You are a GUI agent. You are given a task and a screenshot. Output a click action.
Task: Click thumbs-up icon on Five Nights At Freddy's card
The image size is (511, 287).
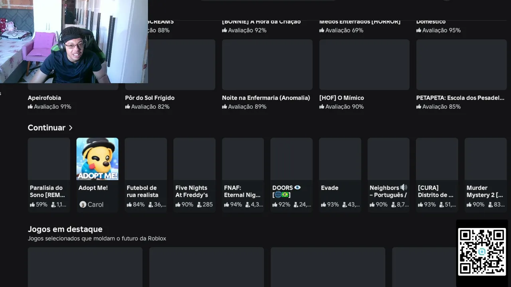tap(178, 204)
